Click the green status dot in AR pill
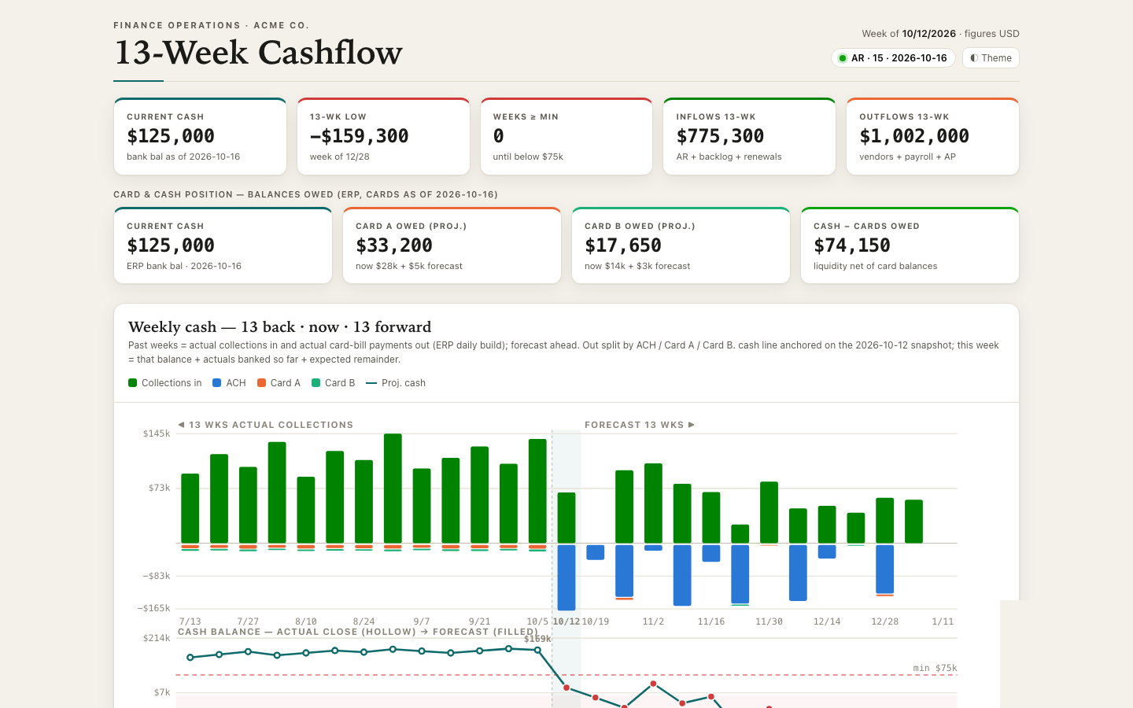This screenshot has height=708, width=1133. tap(843, 58)
